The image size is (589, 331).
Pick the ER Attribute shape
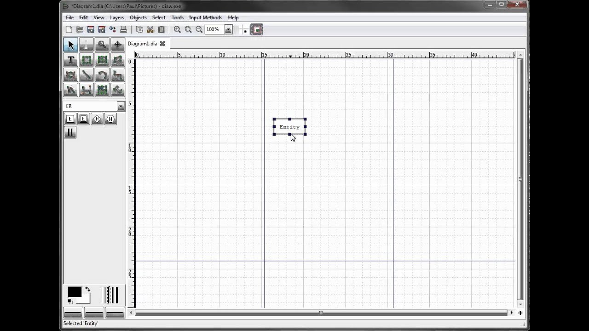[110, 119]
